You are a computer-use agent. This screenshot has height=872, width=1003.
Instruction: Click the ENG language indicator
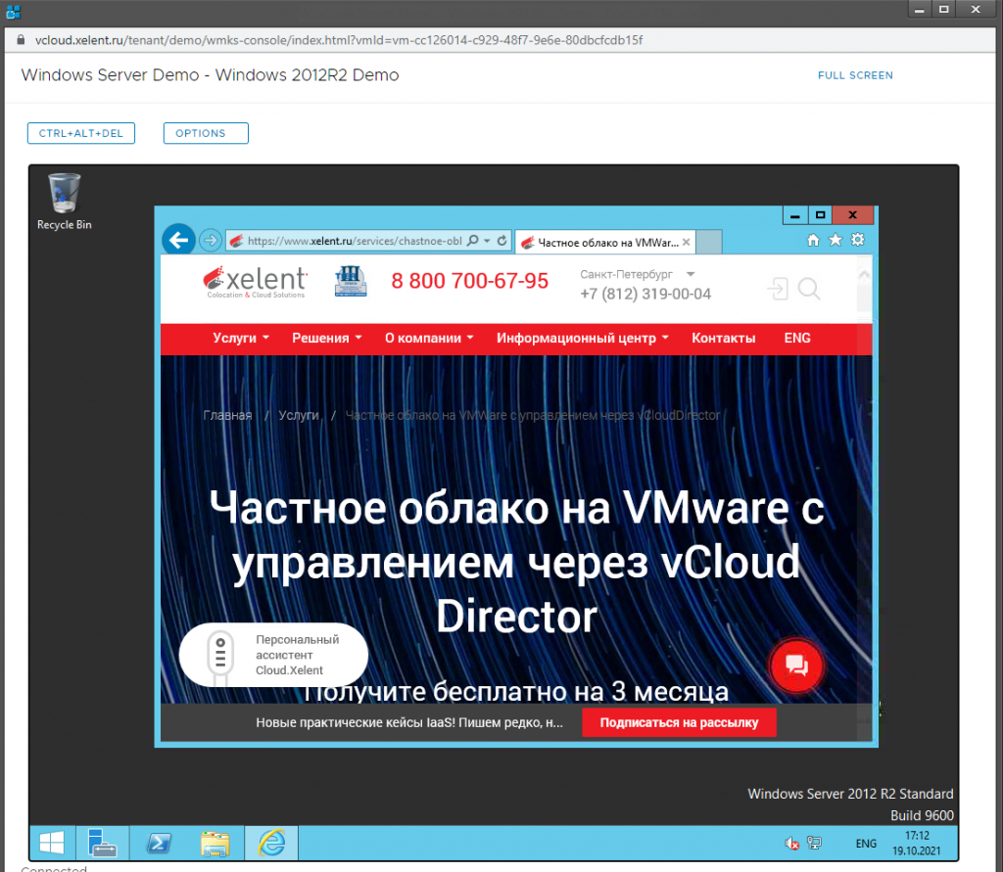[x=866, y=844]
